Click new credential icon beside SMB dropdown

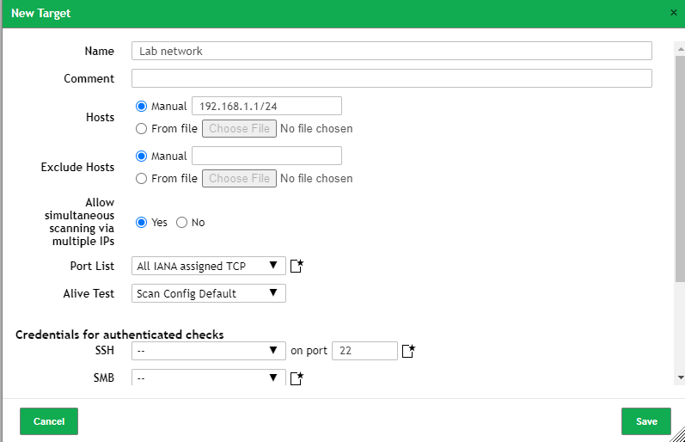(297, 378)
